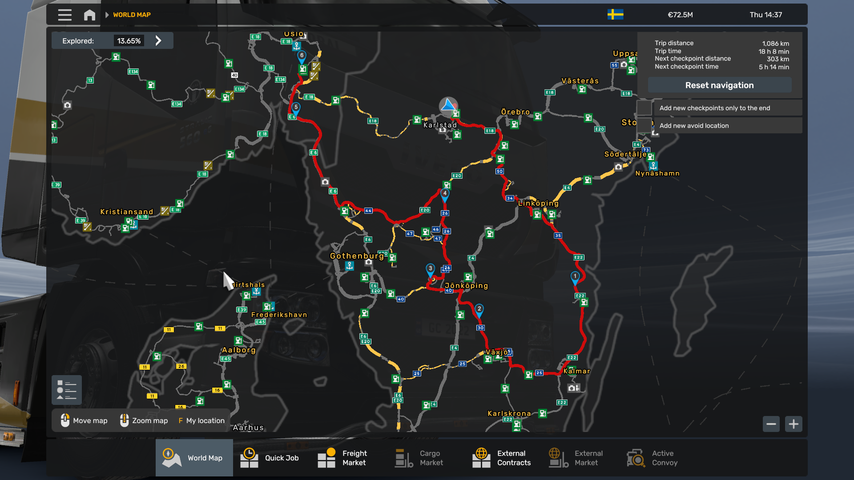Click the My location shortcut
The height and width of the screenshot is (480, 854).
201,420
